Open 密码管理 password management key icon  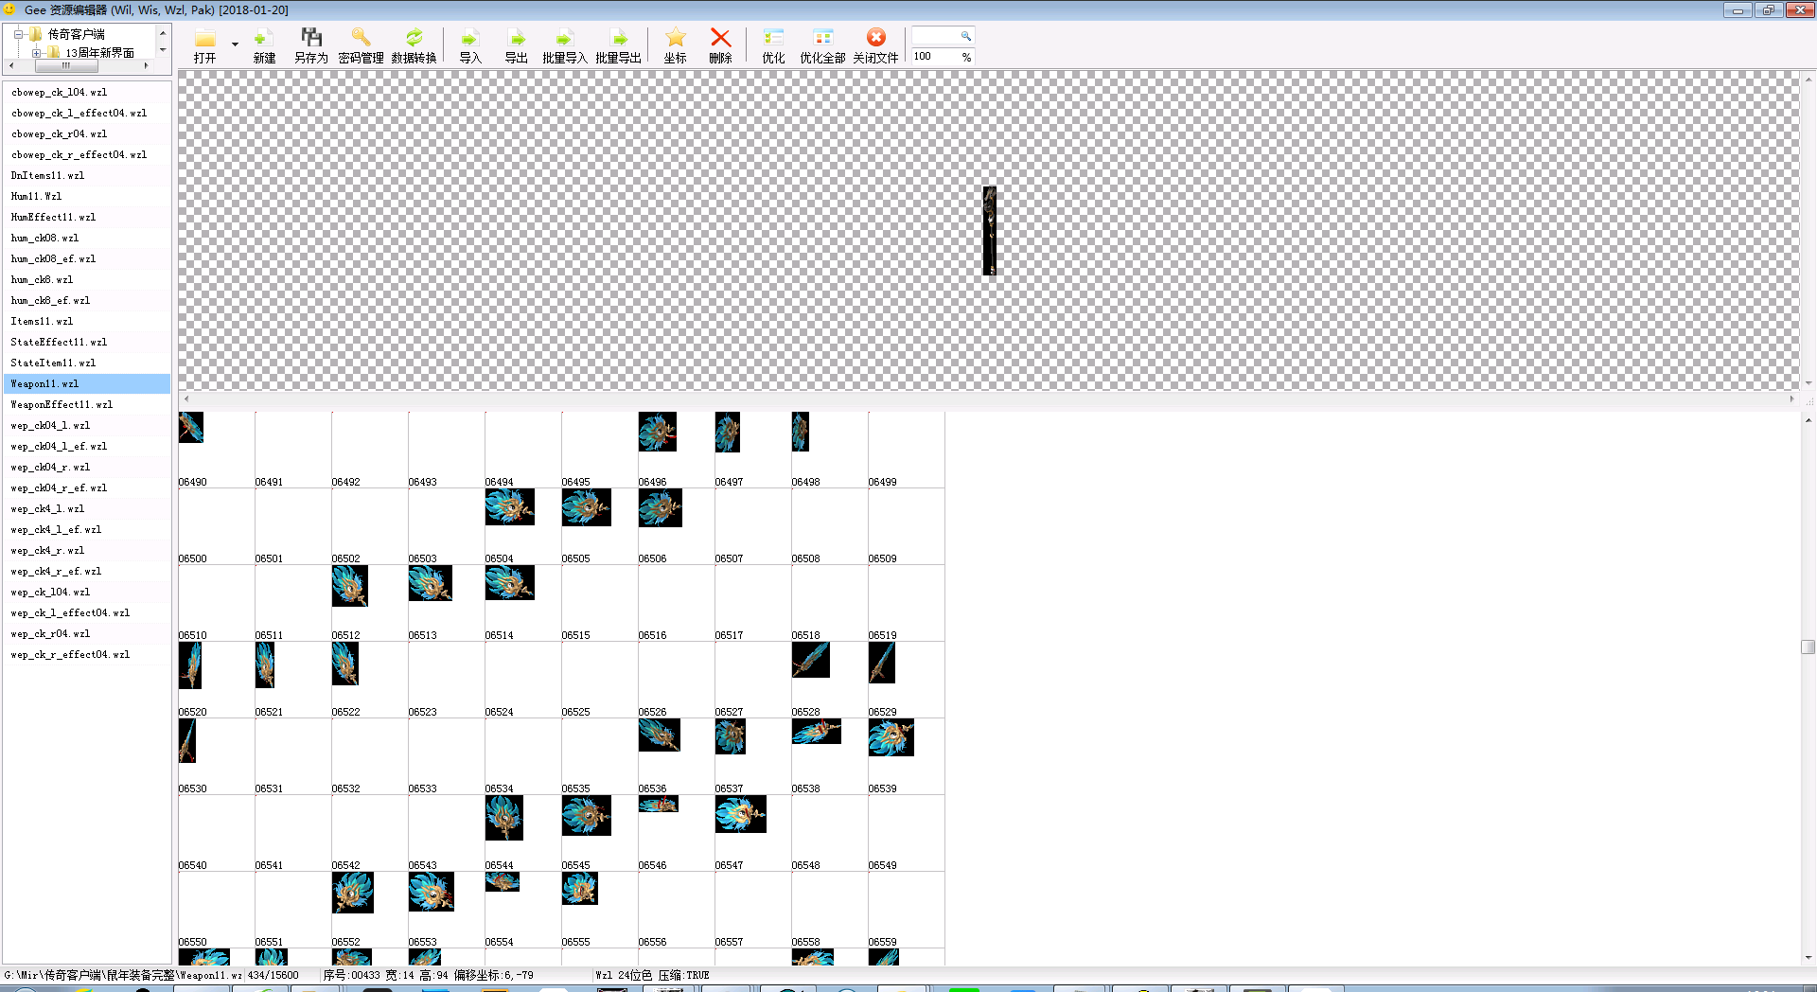click(361, 39)
